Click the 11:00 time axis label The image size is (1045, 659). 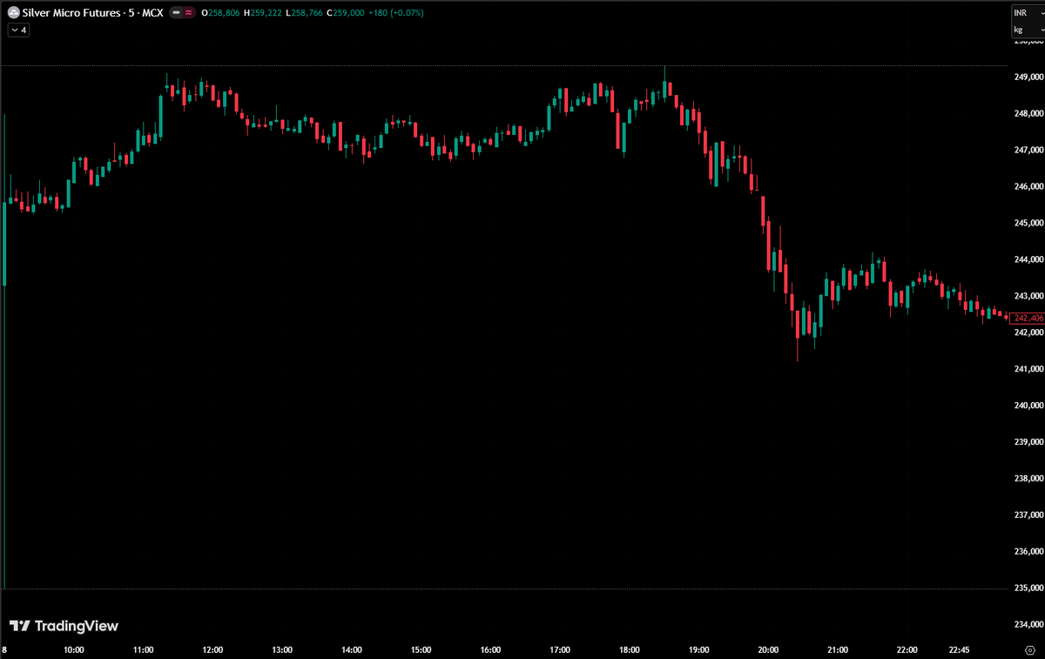[x=144, y=650]
